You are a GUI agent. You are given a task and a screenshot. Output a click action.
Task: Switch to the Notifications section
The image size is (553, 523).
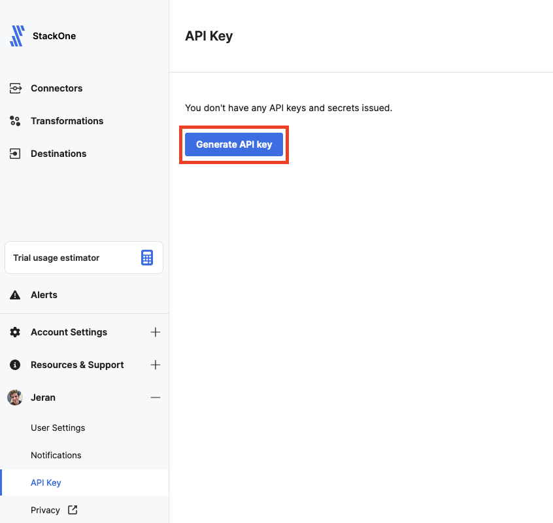(56, 455)
